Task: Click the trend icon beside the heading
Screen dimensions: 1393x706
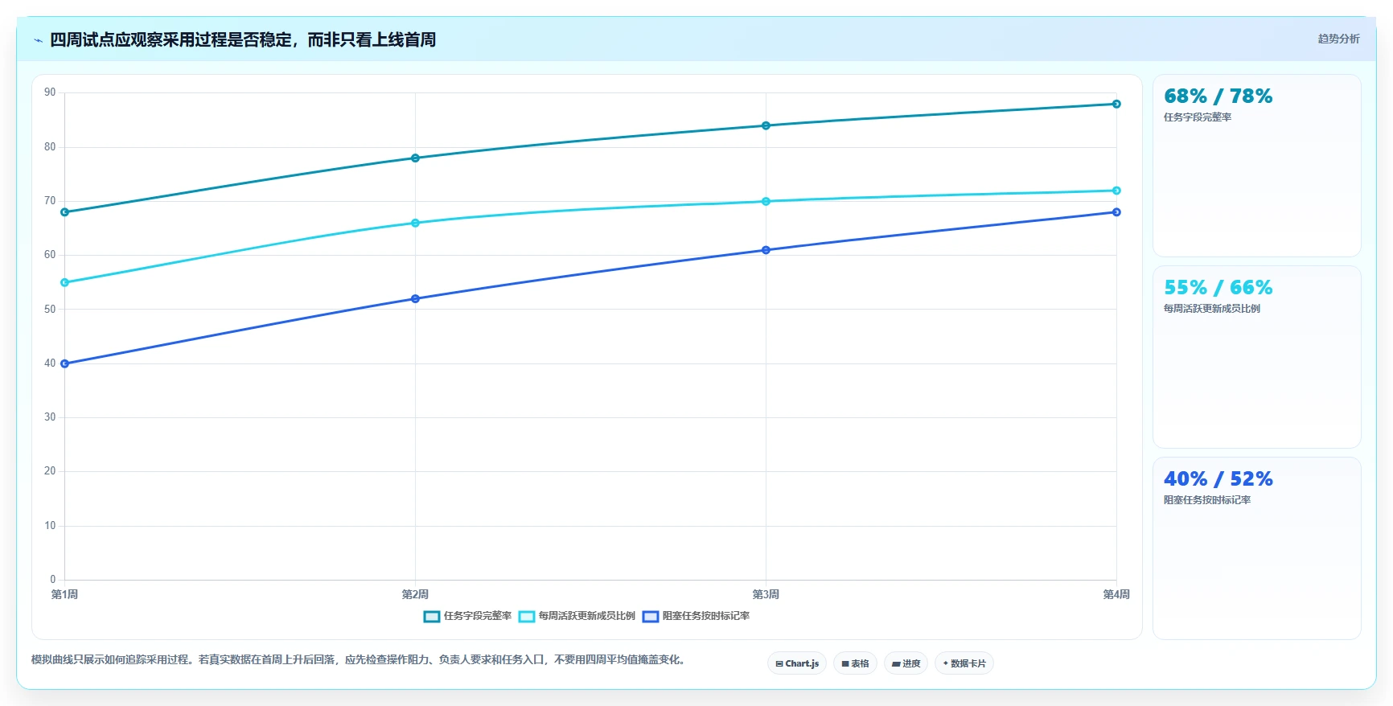Action: [38, 40]
